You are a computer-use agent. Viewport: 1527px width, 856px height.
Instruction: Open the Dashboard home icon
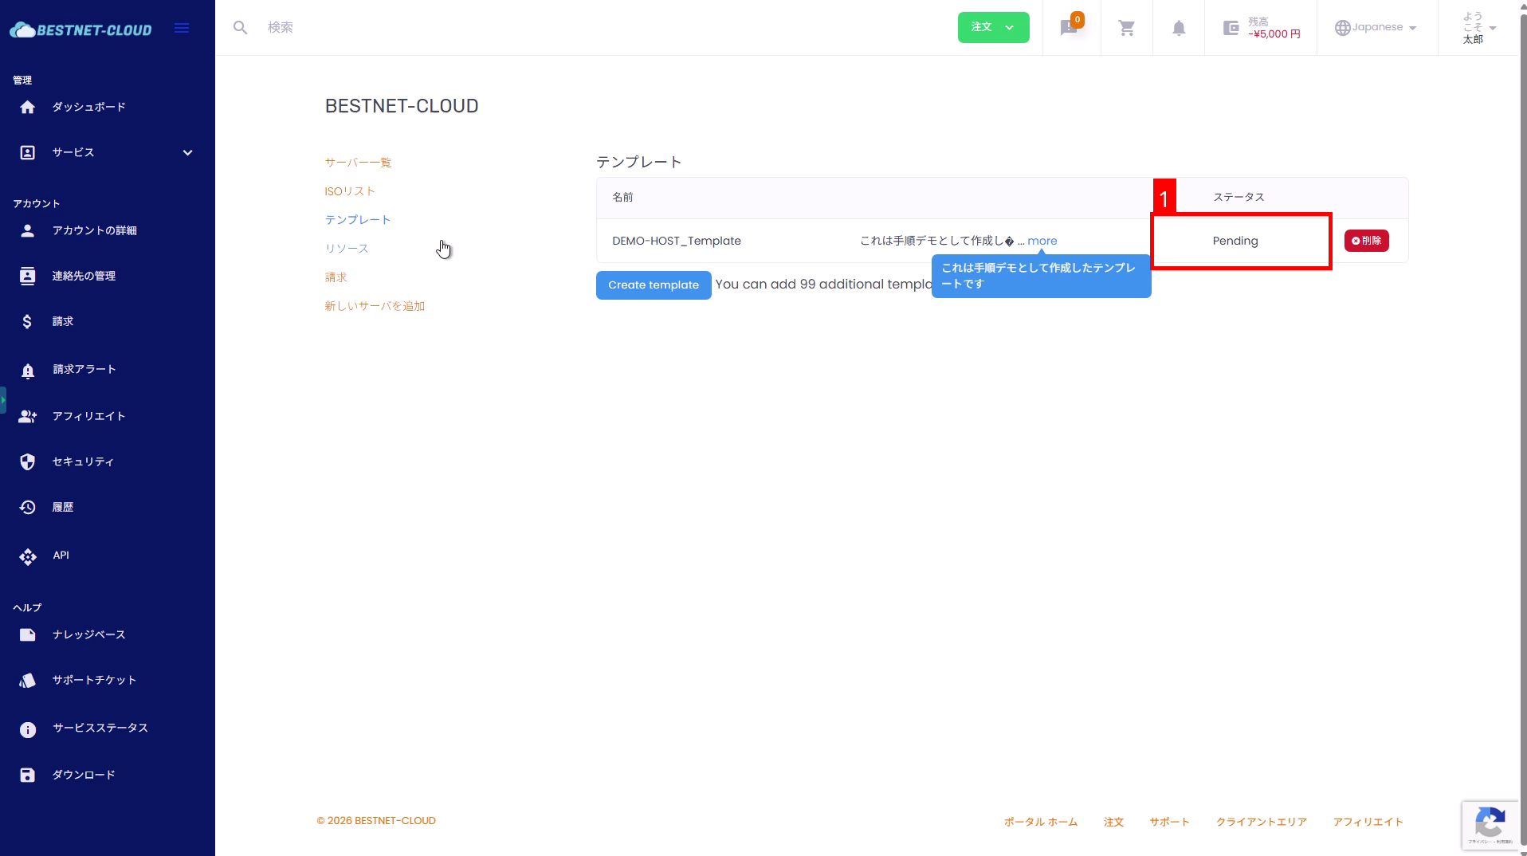pos(28,107)
